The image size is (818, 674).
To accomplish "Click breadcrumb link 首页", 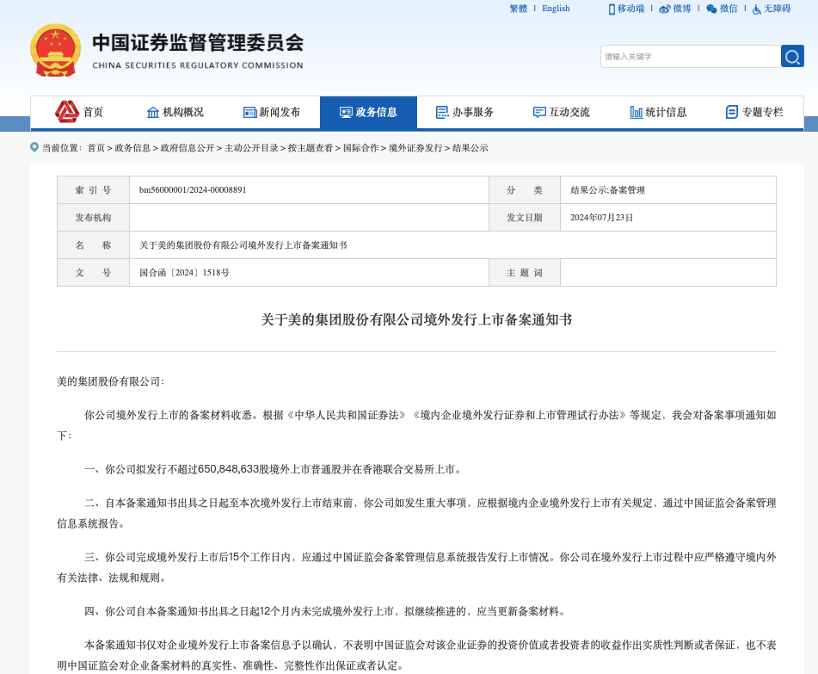I will pos(96,148).
